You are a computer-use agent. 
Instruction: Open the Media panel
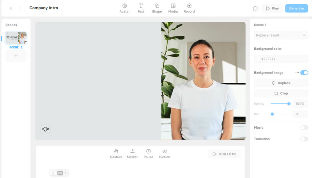tap(173, 8)
